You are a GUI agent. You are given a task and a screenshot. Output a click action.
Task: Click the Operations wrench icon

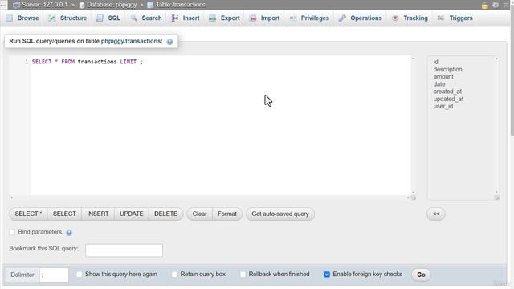click(342, 18)
